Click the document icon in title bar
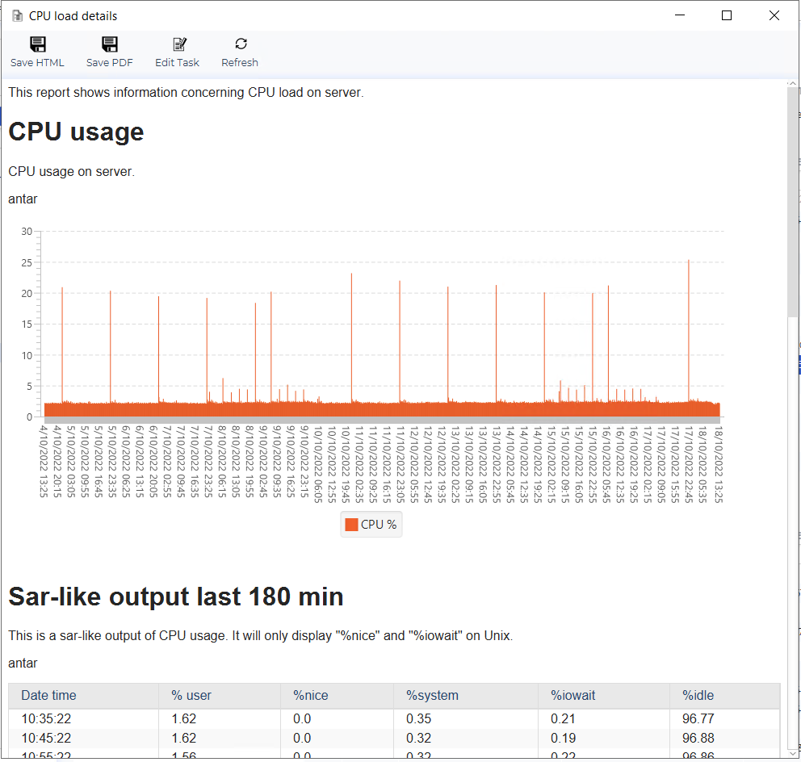This screenshot has height=762, width=801. (x=17, y=15)
